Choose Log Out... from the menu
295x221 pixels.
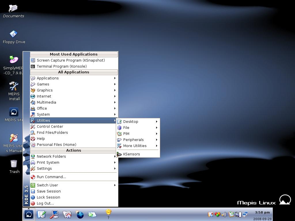click(x=45, y=203)
